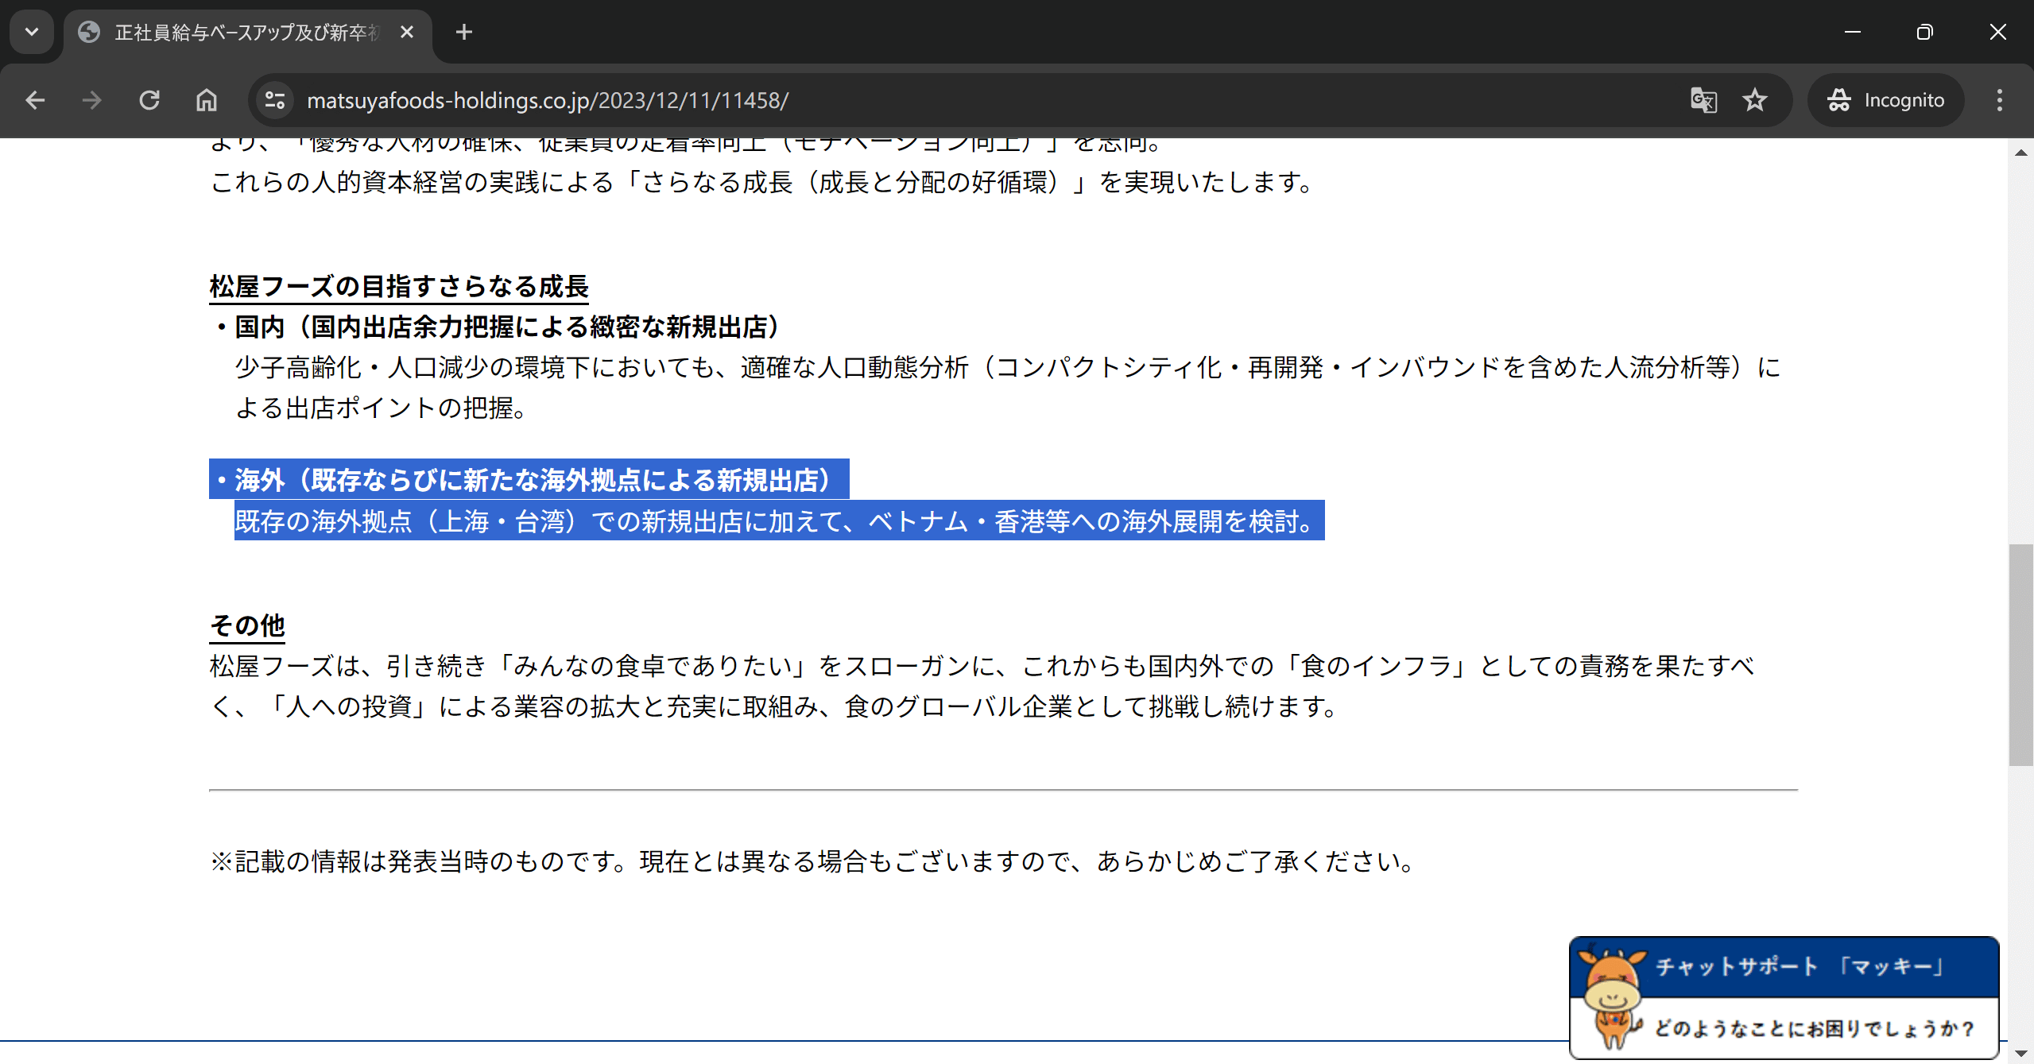Open Chrome three-dot menu
This screenshot has height=1064, width=2034.
pos(2000,100)
